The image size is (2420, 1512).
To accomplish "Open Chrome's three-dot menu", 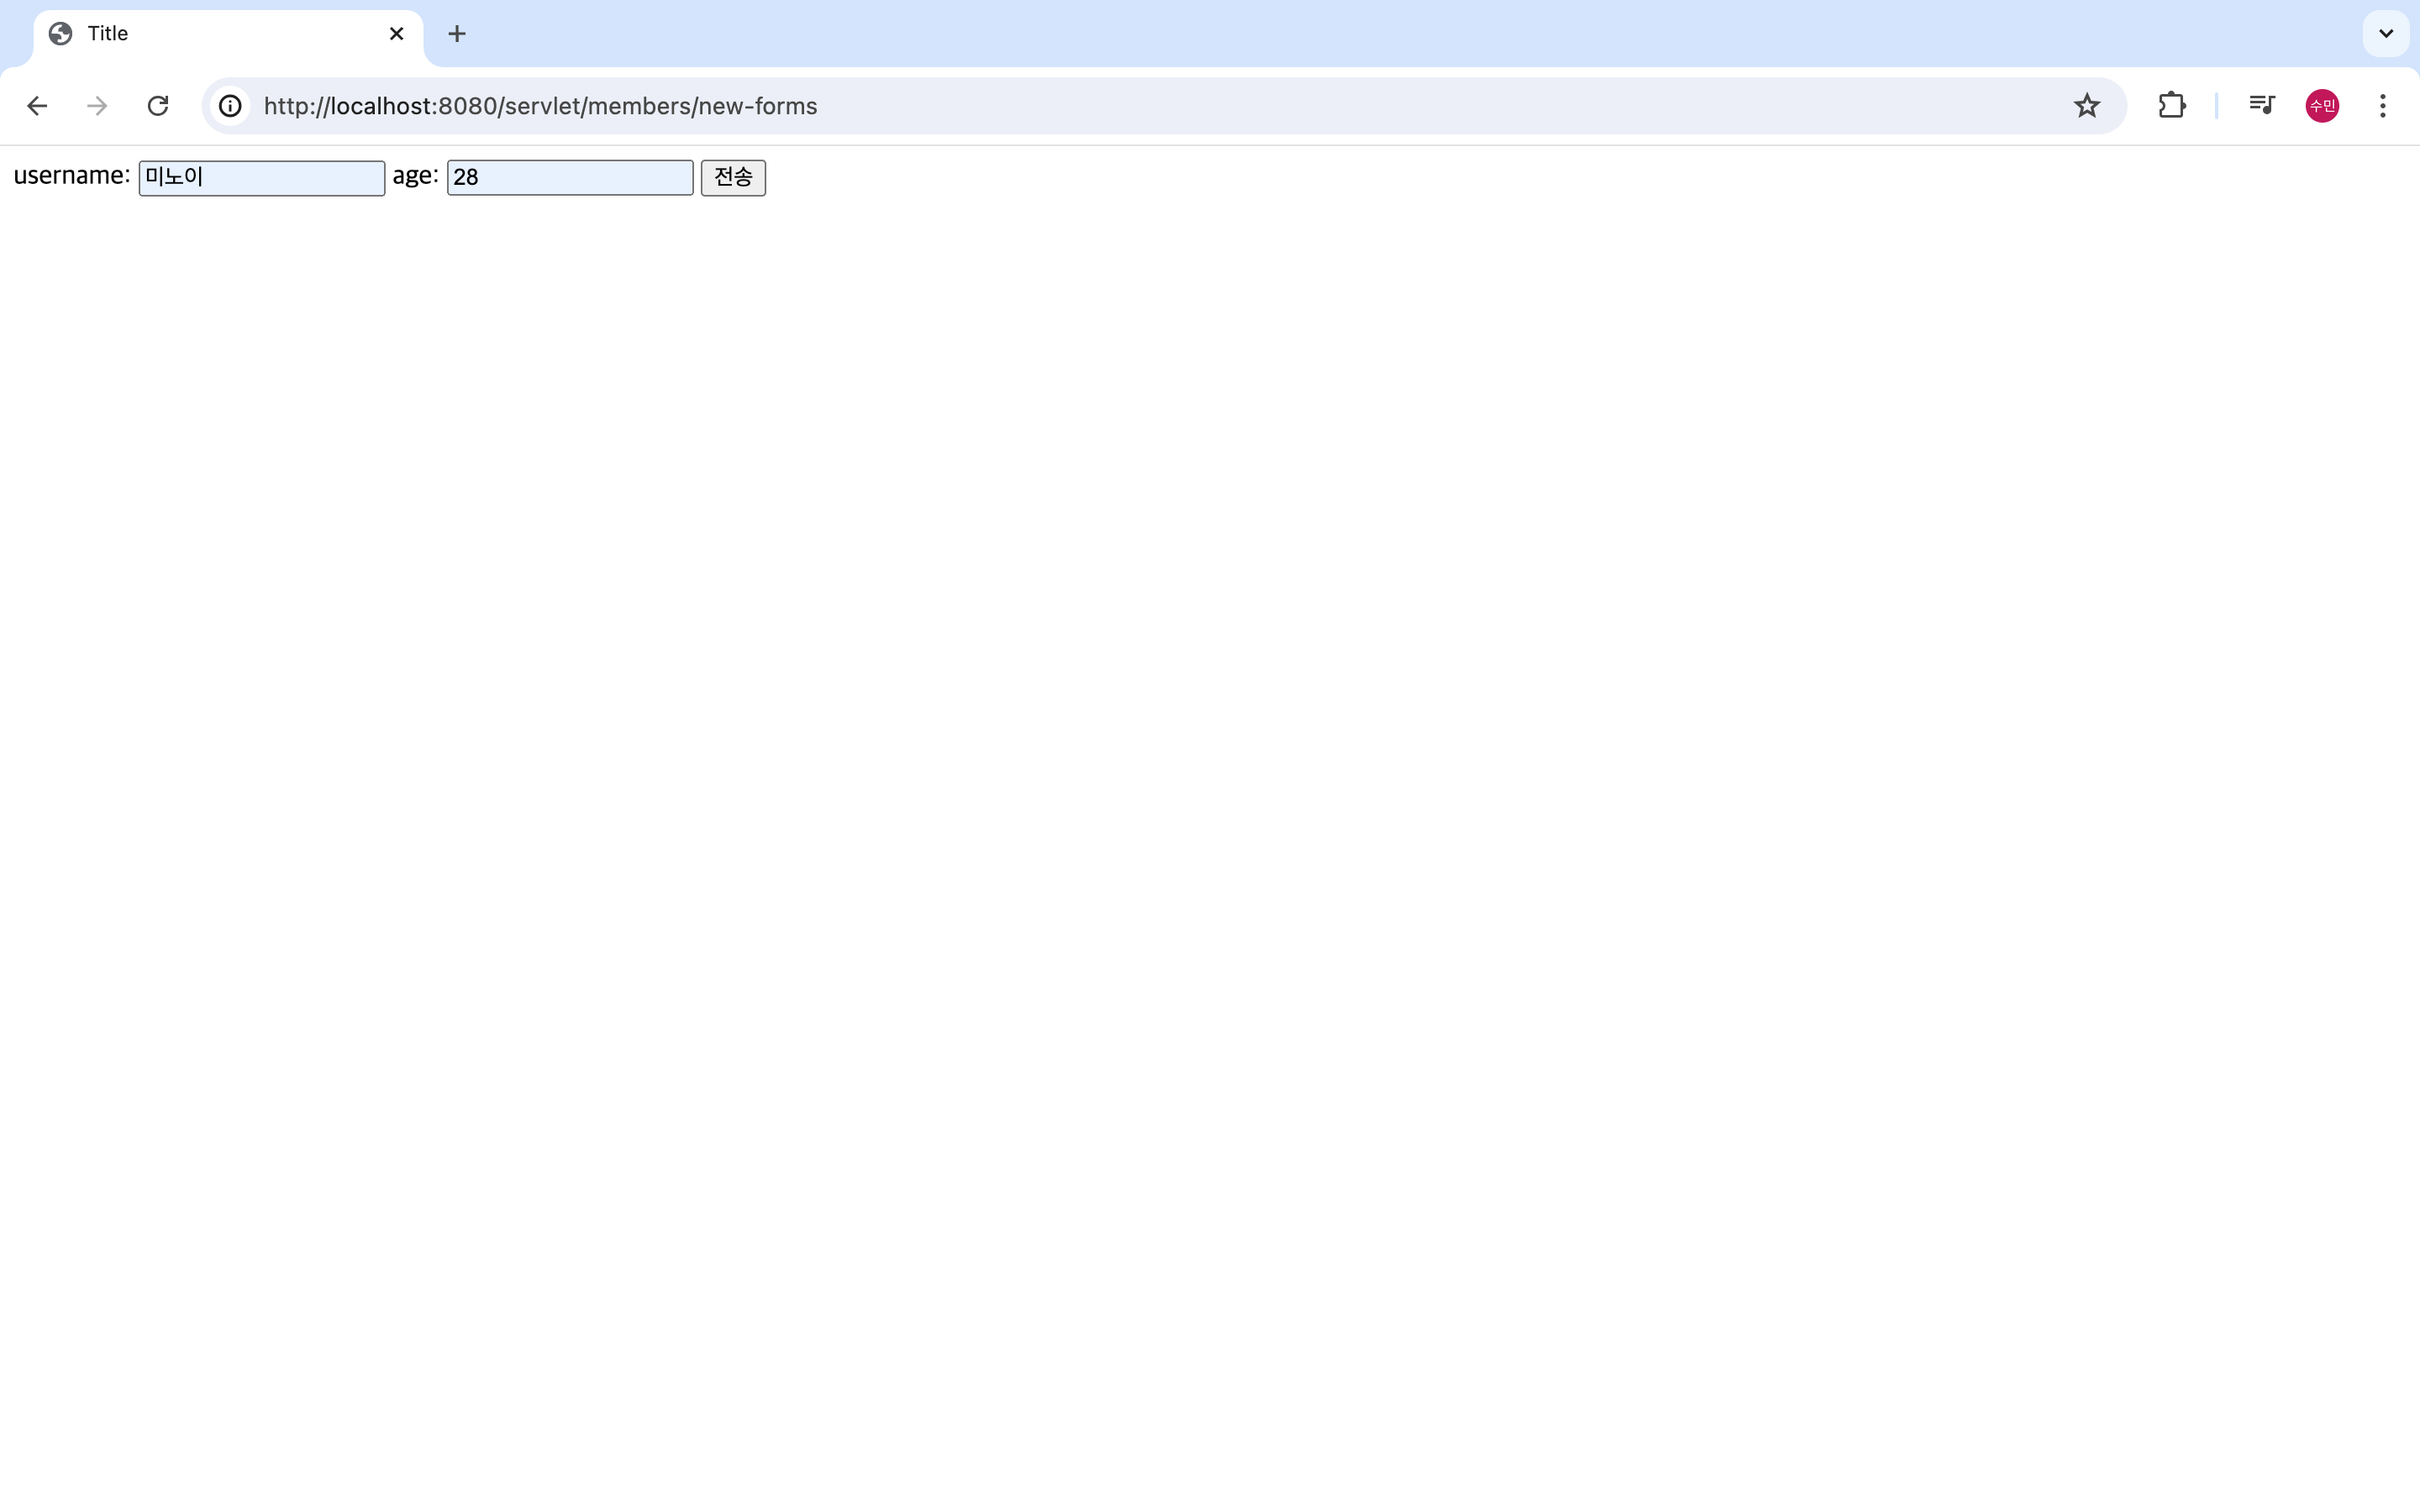I will click(x=2382, y=106).
